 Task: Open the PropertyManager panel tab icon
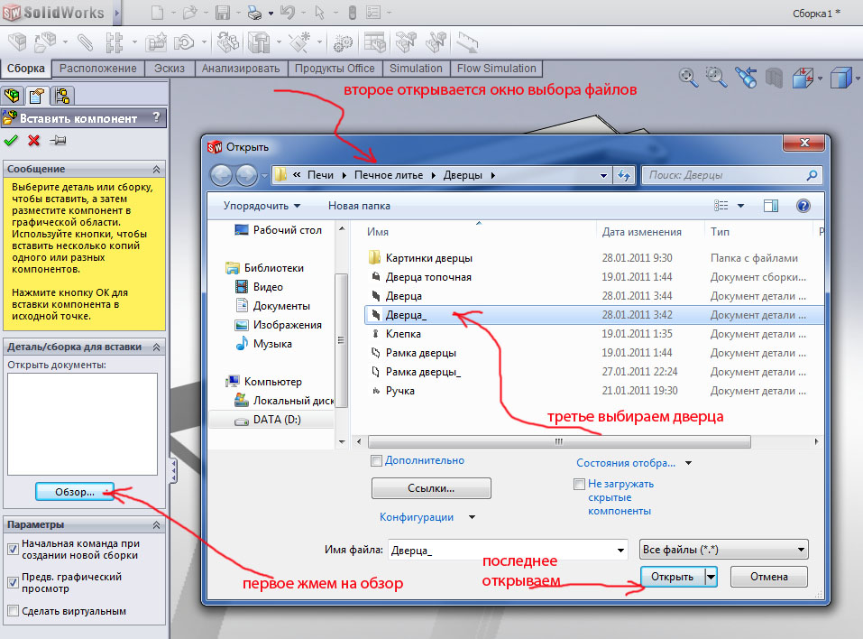(x=37, y=96)
